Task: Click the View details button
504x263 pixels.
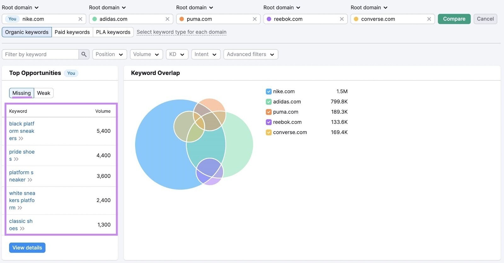Action: 27,248
